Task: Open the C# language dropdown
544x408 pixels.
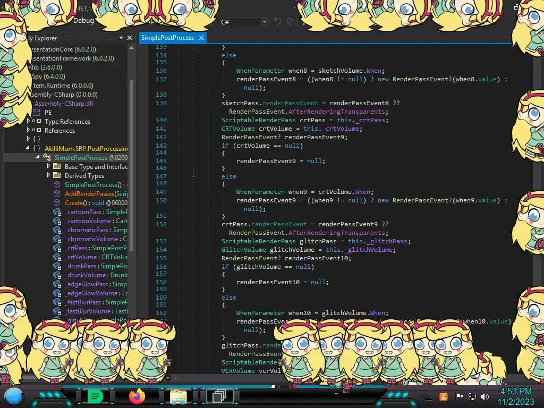Action: pos(264,22)
